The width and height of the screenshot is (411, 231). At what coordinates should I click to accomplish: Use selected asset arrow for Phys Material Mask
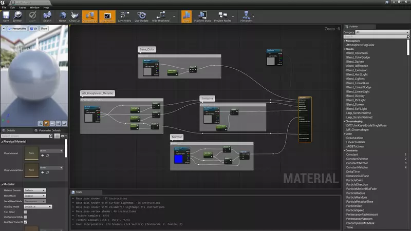43,172
